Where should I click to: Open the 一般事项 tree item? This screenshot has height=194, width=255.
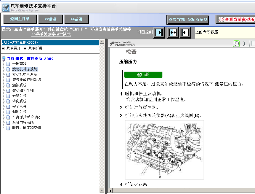point(19,64)
